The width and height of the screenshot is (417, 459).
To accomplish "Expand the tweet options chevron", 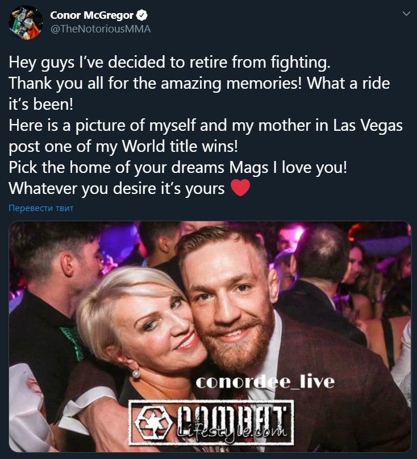I will tap(406, 14).
